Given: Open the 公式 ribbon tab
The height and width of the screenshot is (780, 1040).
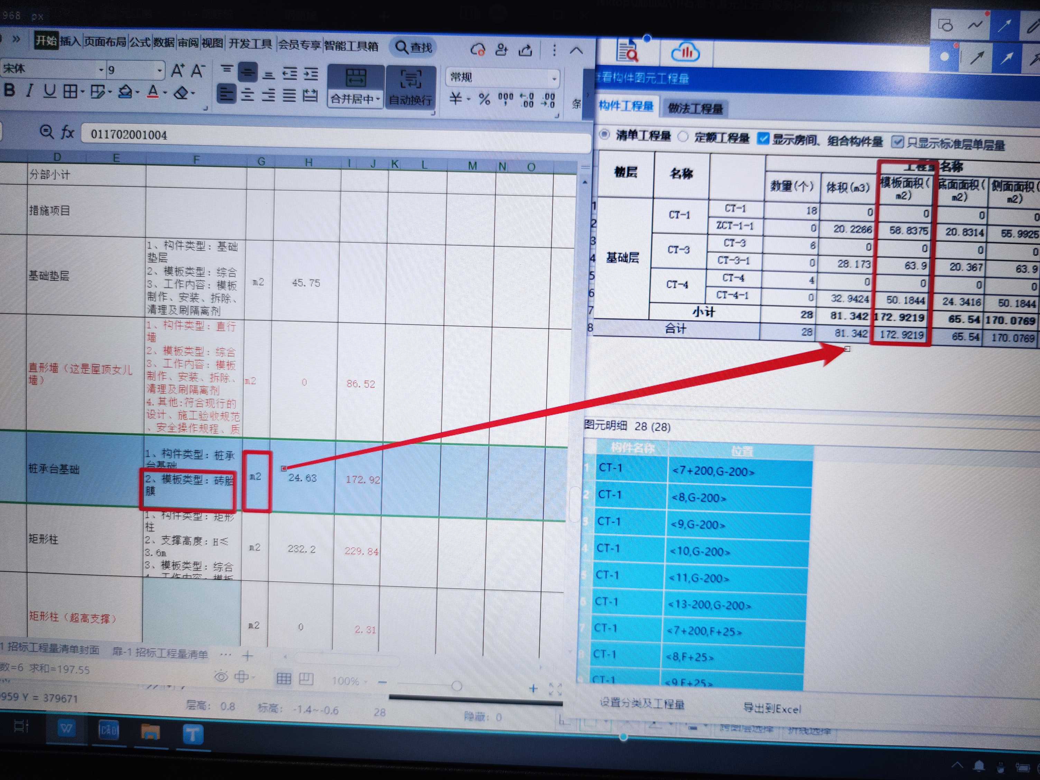Looking at the screenshot, I should (140, 42).
